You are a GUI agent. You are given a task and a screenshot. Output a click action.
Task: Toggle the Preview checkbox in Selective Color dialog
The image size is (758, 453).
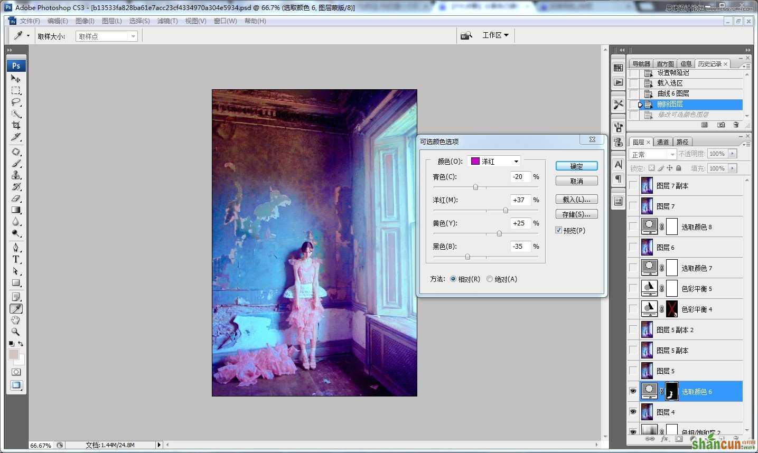[558, 230]
